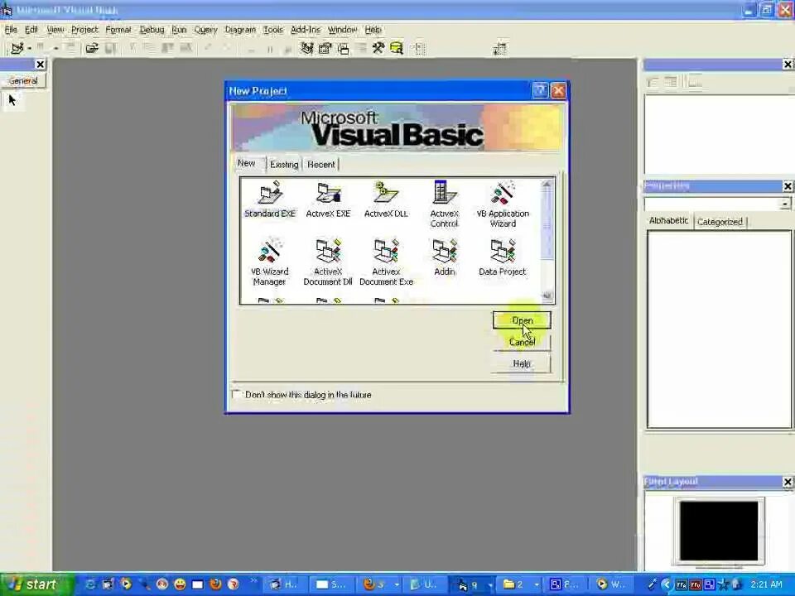The width and height of the screenshot is (795, 596).
Task: Click the Firefox quick launch icon
Action: click(x=215, y=584)
